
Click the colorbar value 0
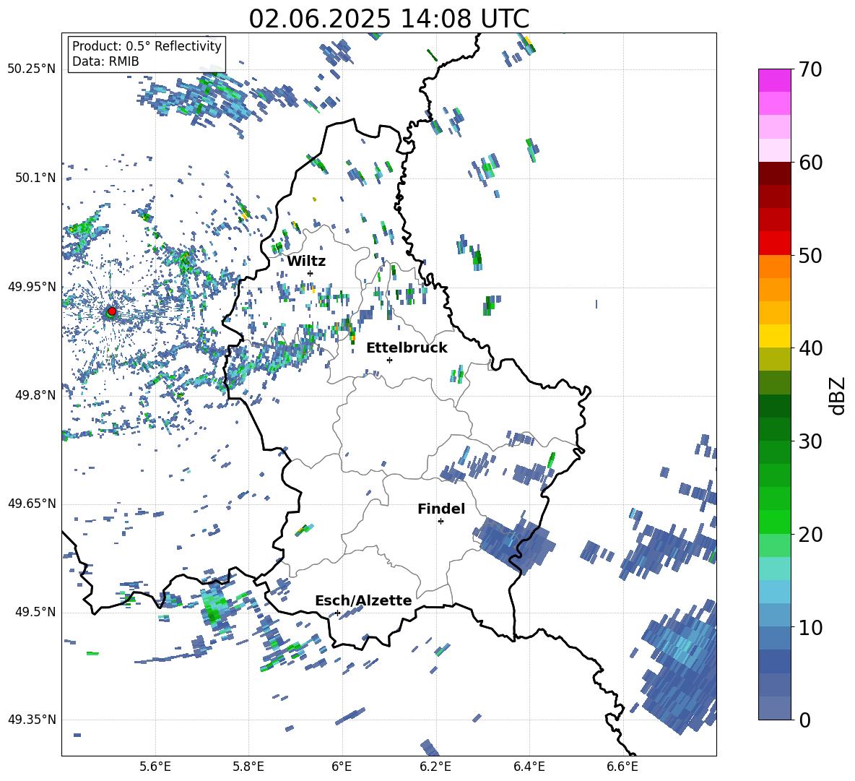point(804,720)
